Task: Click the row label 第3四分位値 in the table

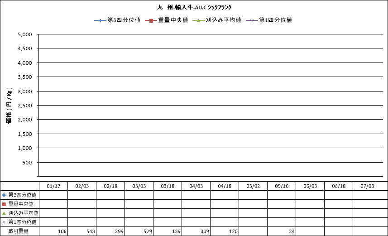Action: point(23,195)
